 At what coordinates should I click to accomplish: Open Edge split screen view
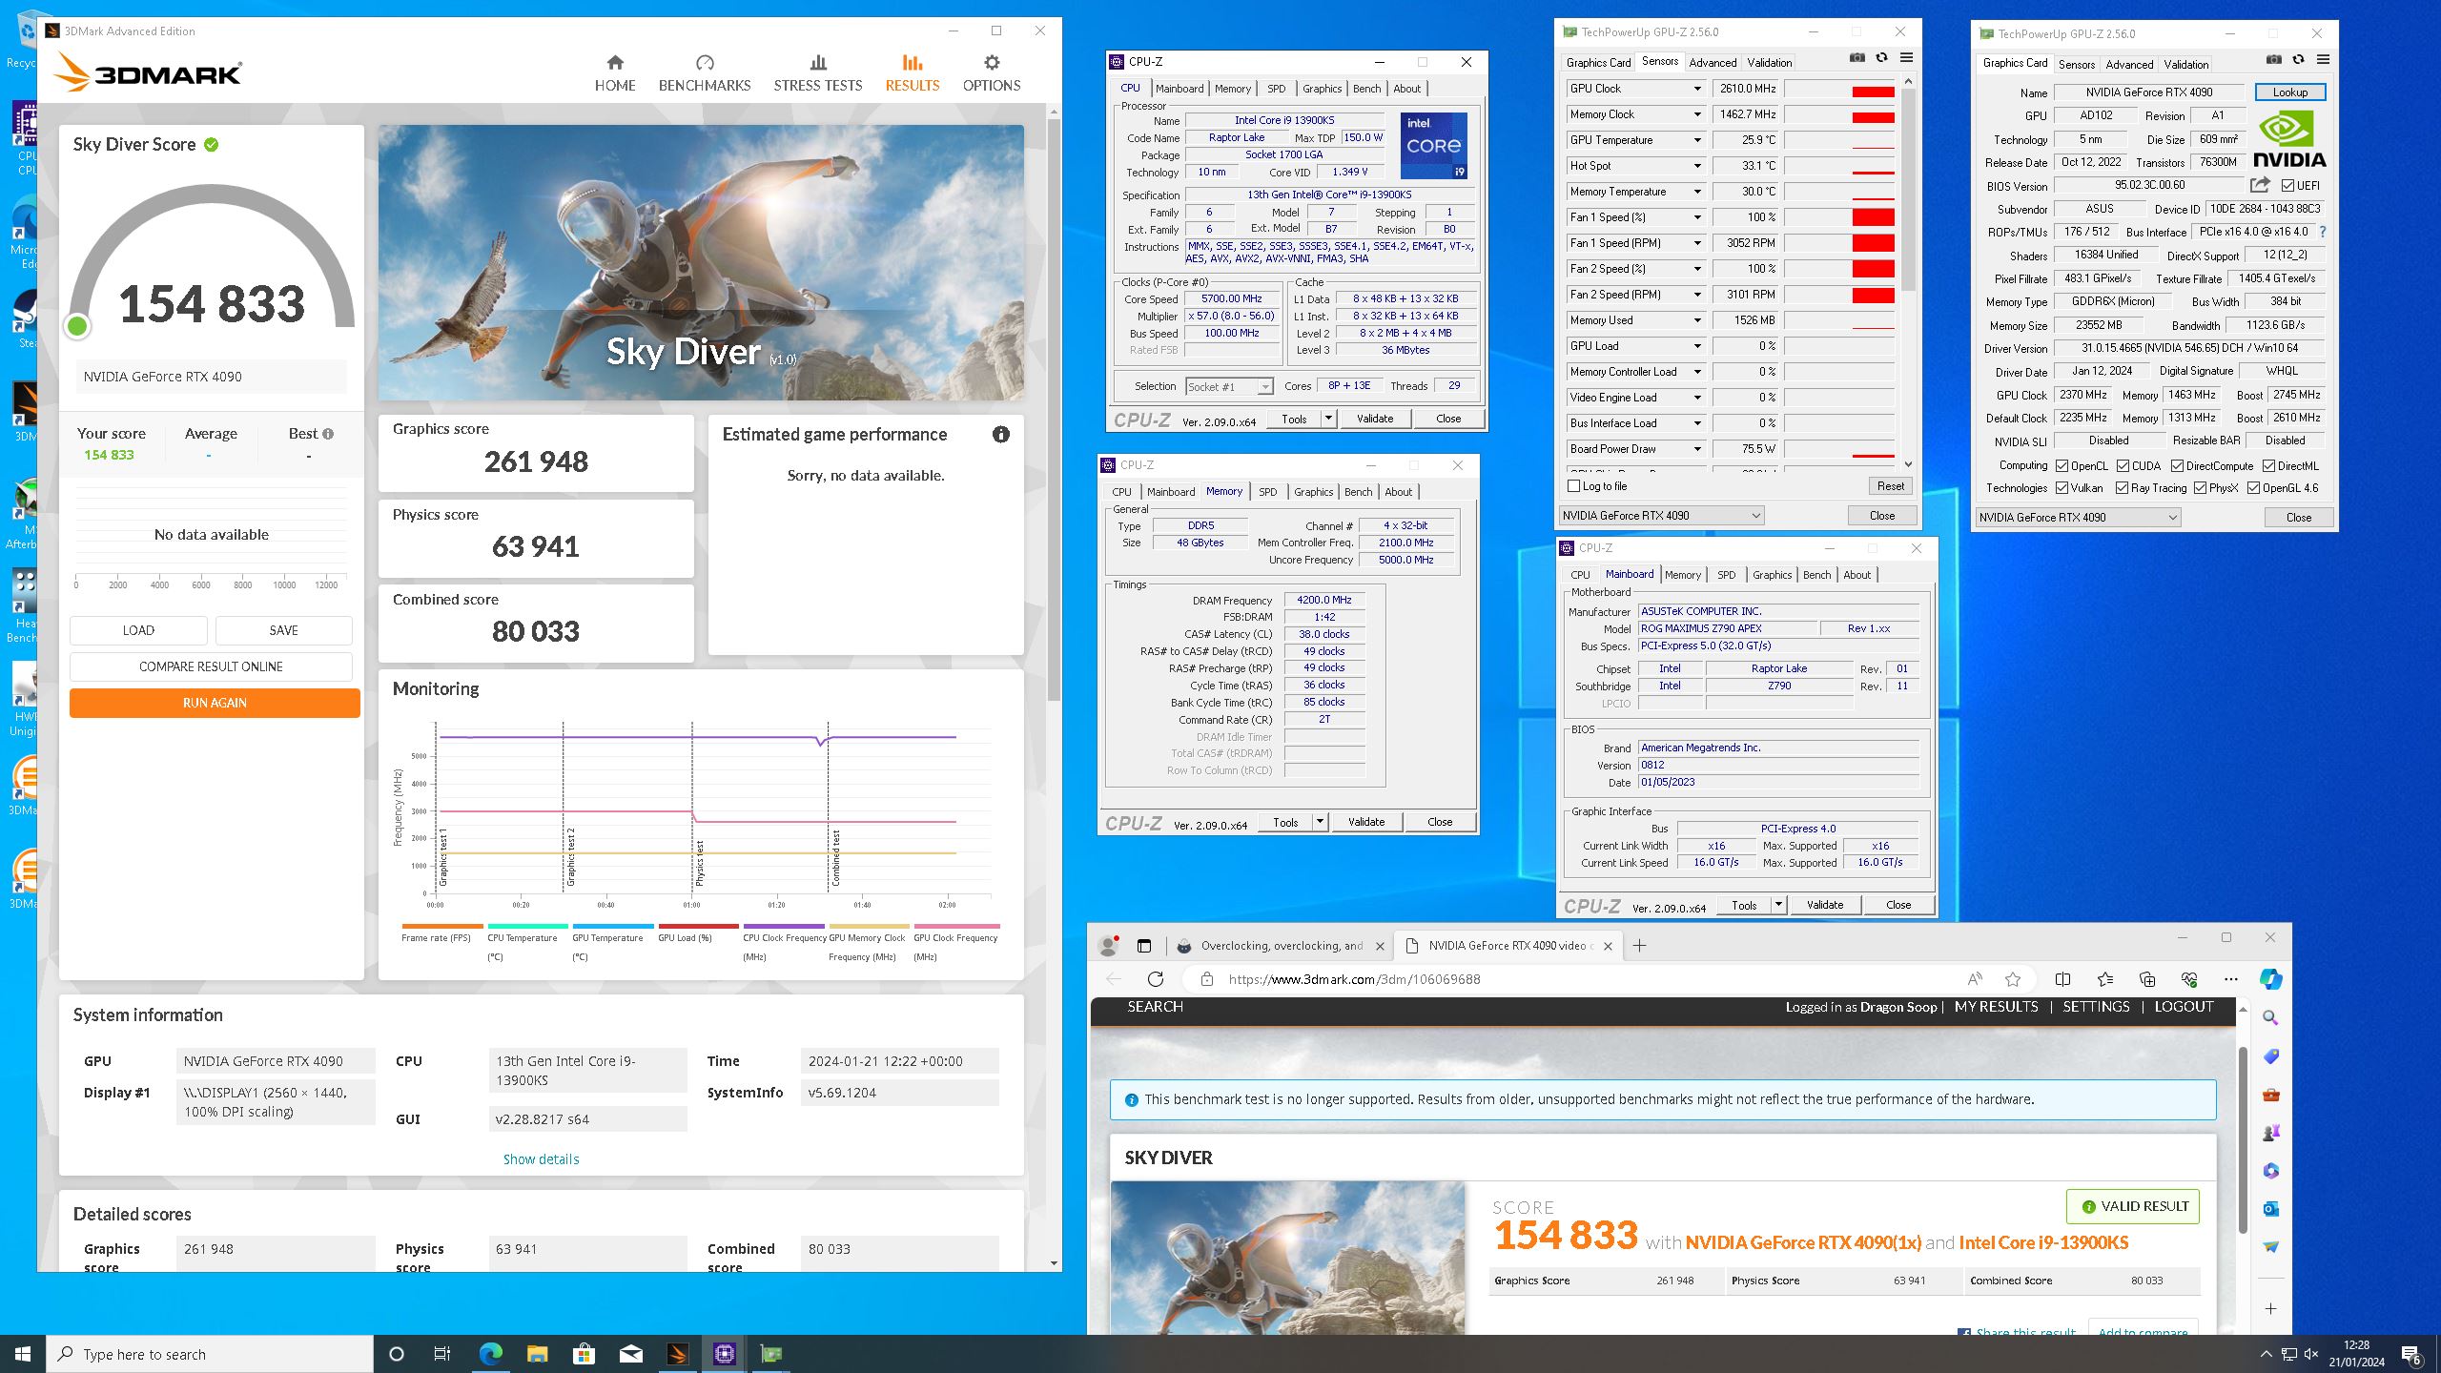(x=2062, y=979)
